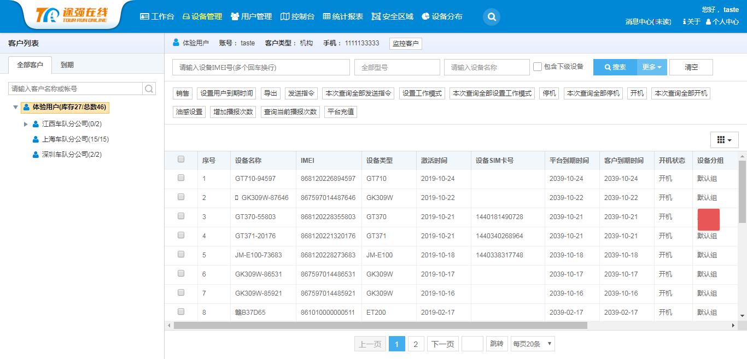This screenshot has width=747, height=359.
Task: Tick the select-all checkbox in the table header
Action: (x=181, y=160)
